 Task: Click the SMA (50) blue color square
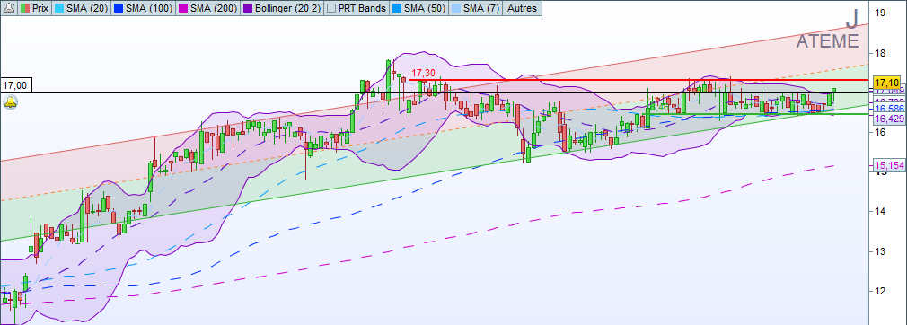coord(396,8)
